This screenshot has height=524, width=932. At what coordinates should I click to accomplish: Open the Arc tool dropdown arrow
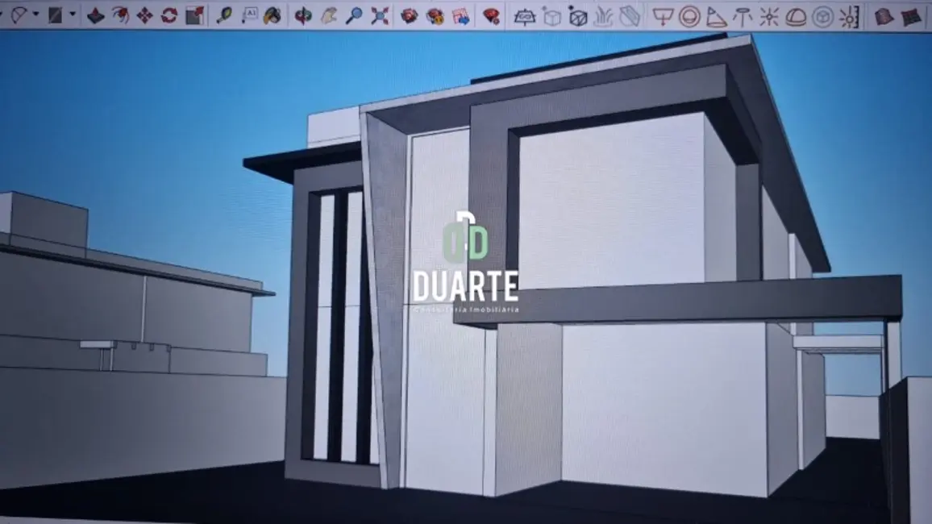click(35, 15)
